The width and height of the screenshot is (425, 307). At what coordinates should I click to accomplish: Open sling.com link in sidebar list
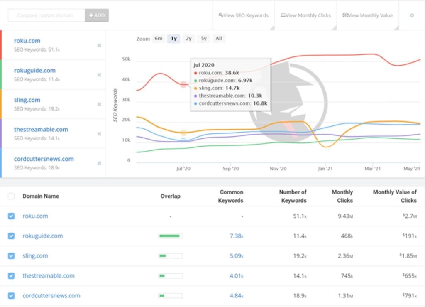click(x=27, y=100)
